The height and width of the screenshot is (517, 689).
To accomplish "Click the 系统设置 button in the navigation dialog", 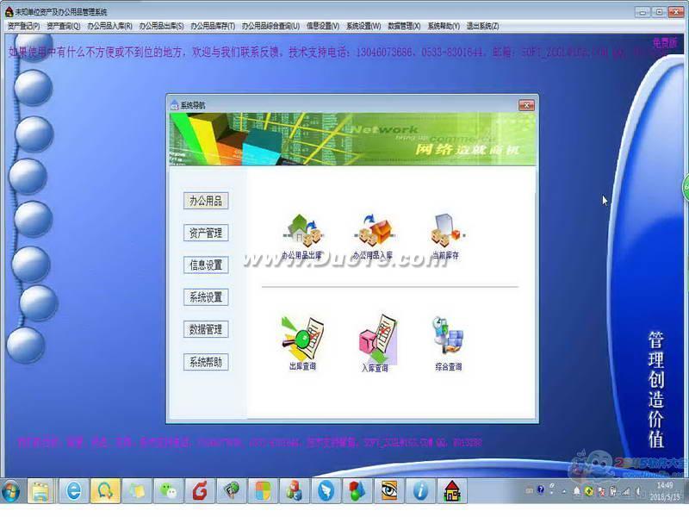I will [x=206, y=297].
